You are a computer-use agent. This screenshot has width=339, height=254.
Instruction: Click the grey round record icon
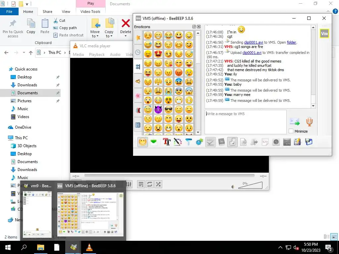[x=276, y=142]
